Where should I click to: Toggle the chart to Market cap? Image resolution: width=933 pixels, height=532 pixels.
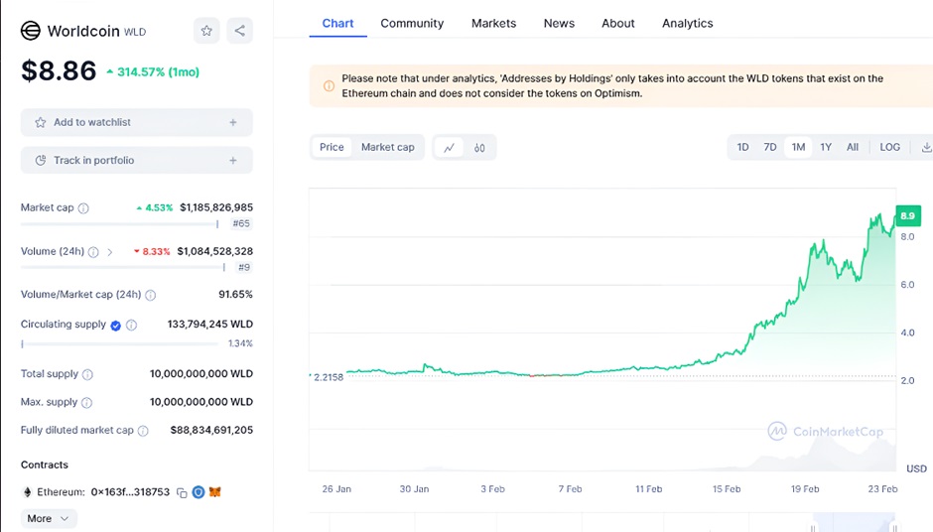(x=387, y=147)
